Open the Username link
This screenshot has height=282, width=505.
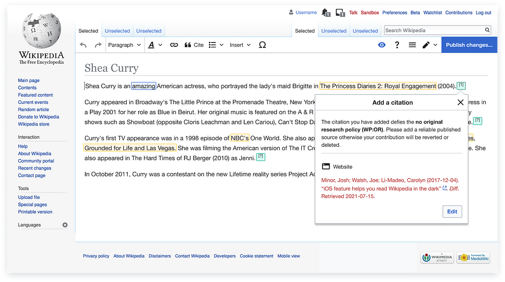point(306,12)
